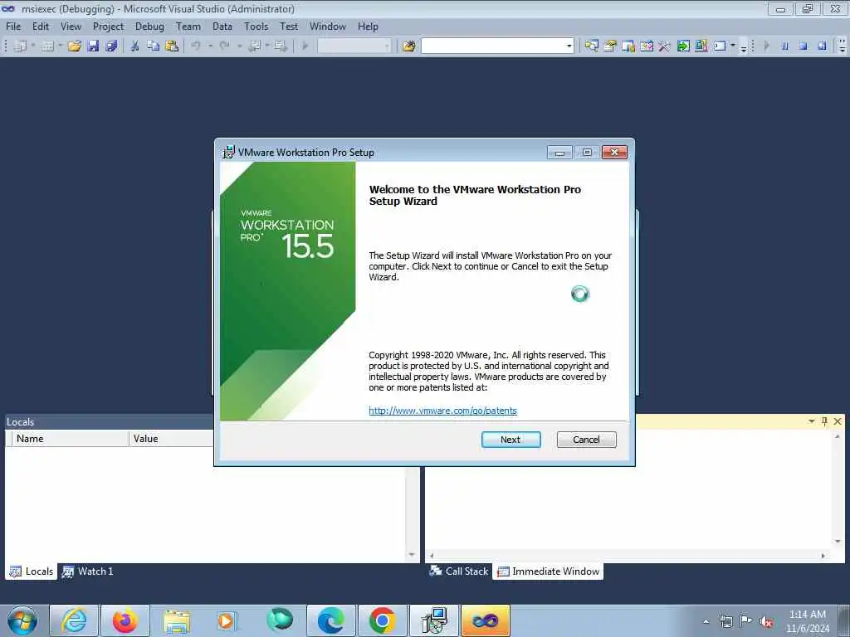Click the Navigate Backward toolbar icon
Screen dimensions: 850x637
tap(254, 46)
